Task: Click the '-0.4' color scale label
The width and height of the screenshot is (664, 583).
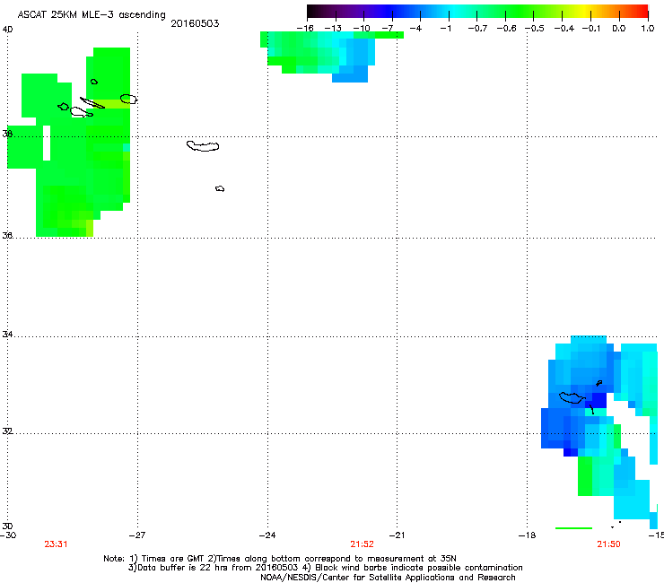Action: click(x=564, y=29)
